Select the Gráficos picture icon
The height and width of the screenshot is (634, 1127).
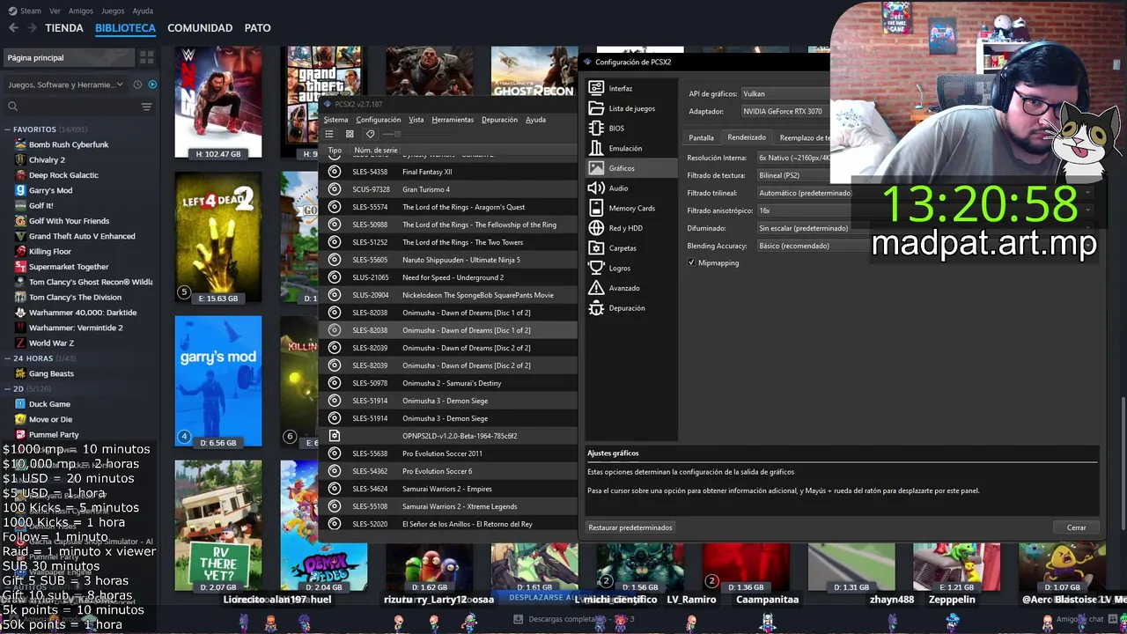596,168
